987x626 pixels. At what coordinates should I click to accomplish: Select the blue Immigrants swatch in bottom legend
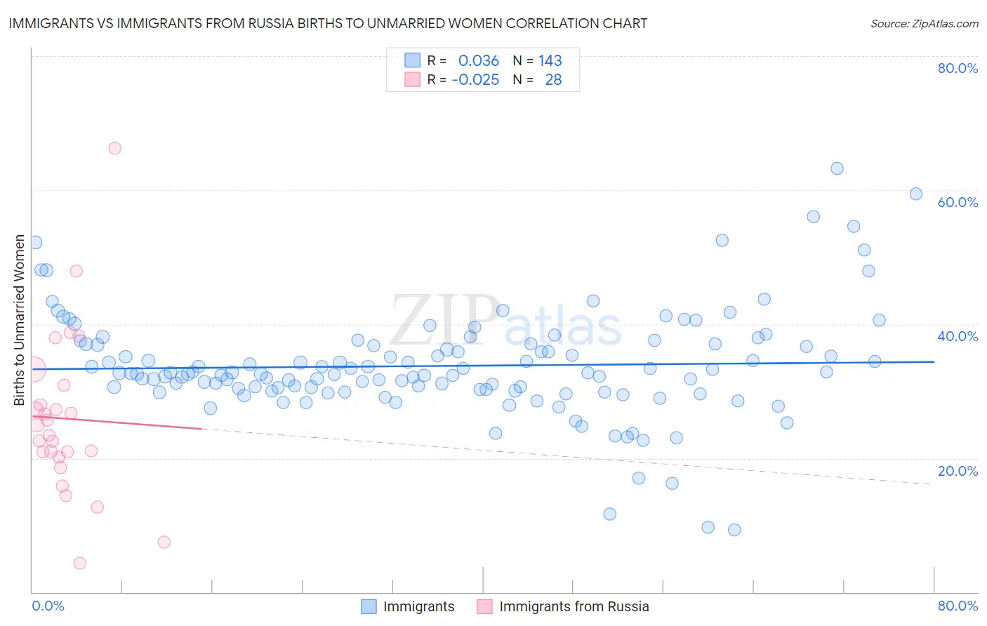point(369,606)
